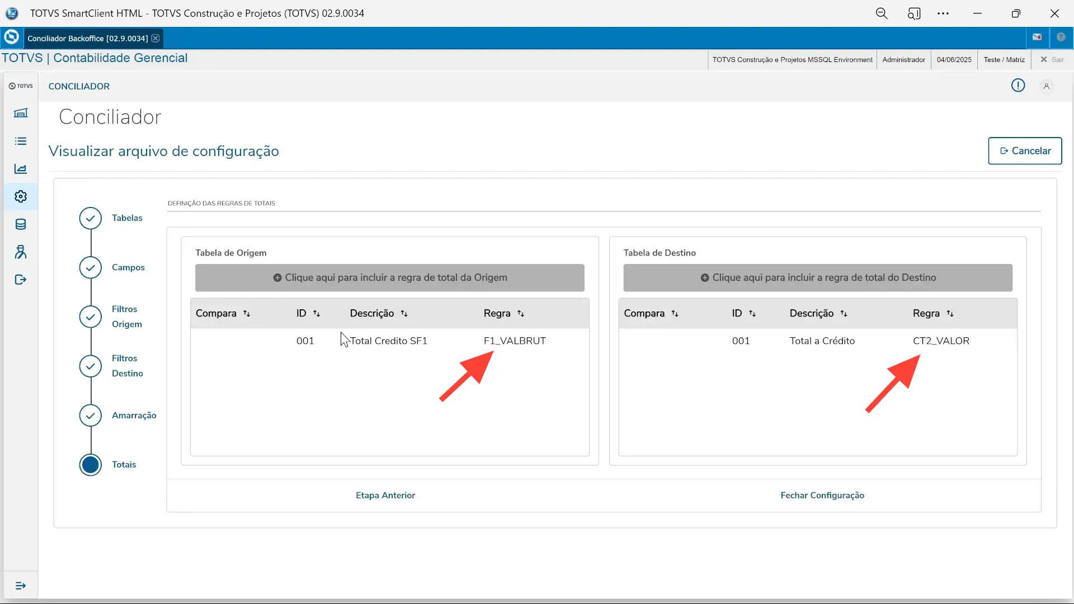Screen dimensions: 1074x604
Task: Click the chart icon in the left sidebar
Action: [x=21, y=169]
